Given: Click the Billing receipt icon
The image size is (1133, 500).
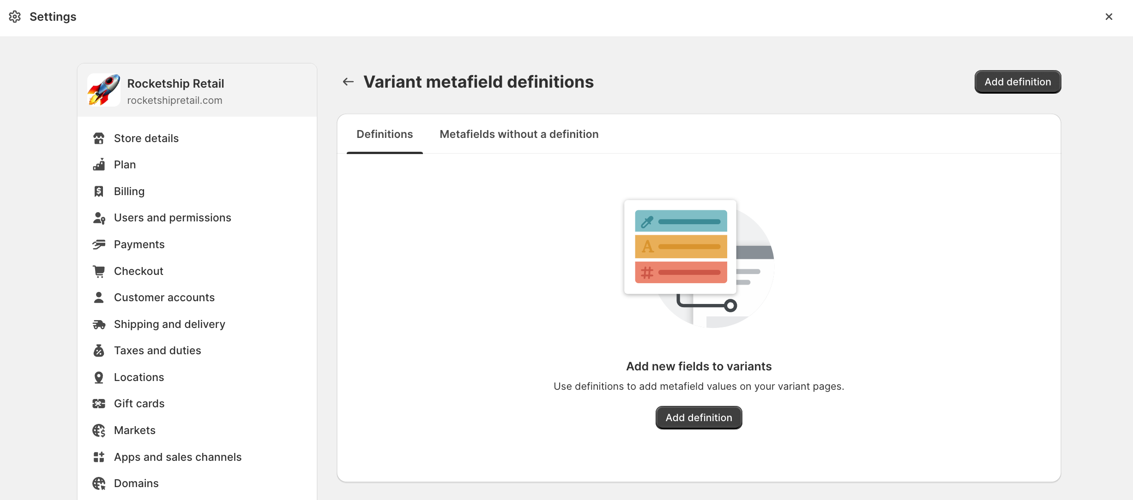Looking at the screenshot, I should click(x=99, y=191).
